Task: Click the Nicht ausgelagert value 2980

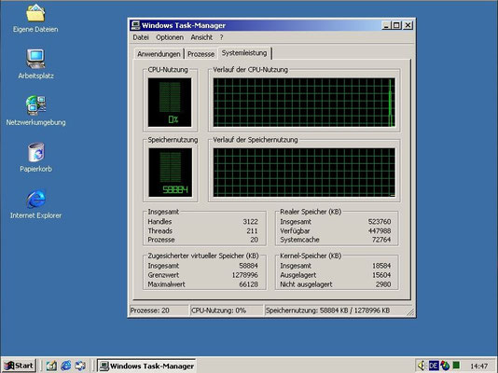Action: (383, 284)
